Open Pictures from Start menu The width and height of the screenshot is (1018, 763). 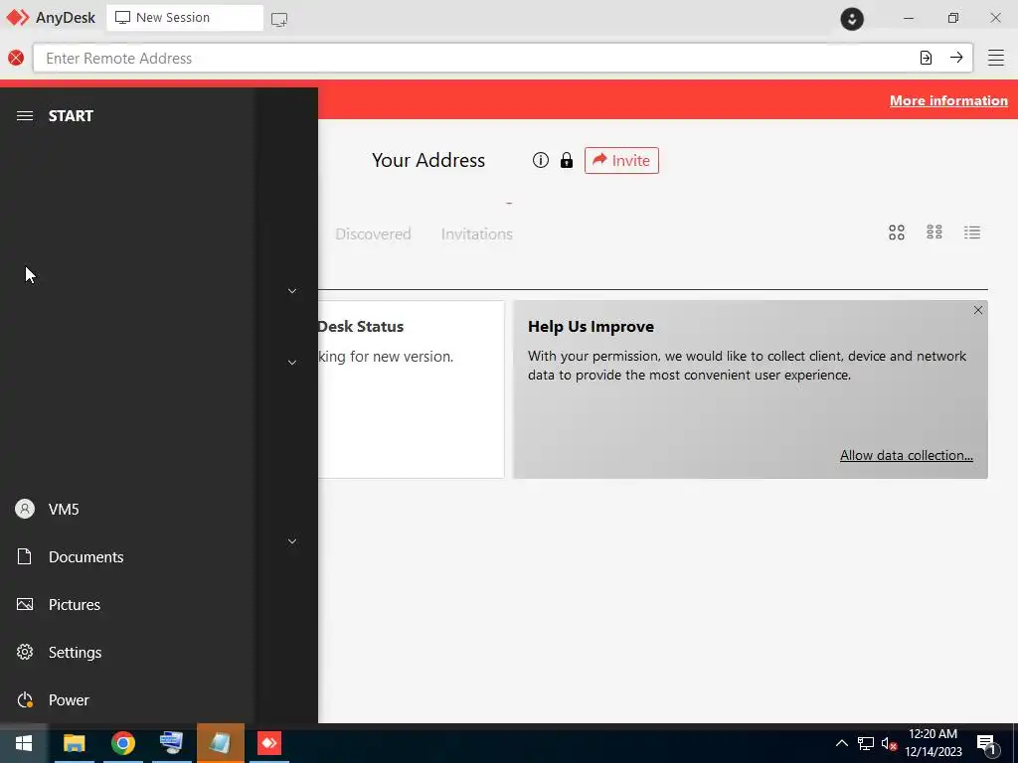126,605
